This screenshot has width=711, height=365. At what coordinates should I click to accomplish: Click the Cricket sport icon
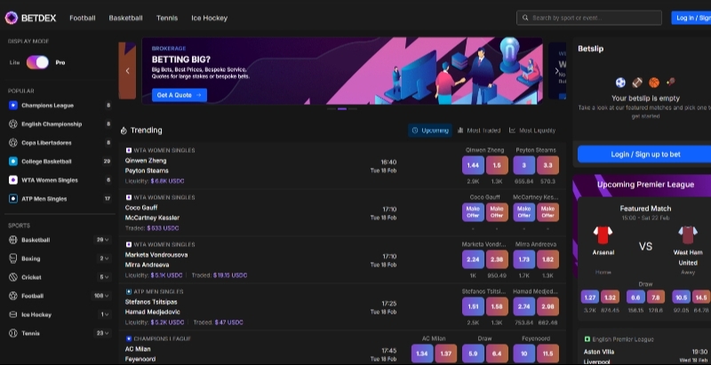click(x=13, y=277)
